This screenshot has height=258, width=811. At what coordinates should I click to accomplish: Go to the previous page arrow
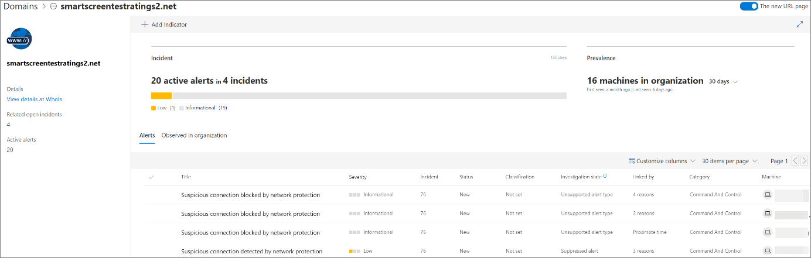795,161
